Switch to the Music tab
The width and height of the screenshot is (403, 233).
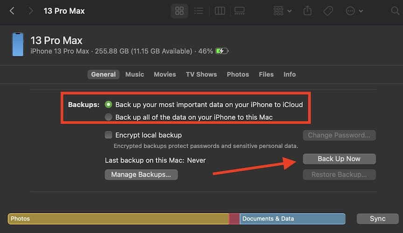[x=135, y=75]
